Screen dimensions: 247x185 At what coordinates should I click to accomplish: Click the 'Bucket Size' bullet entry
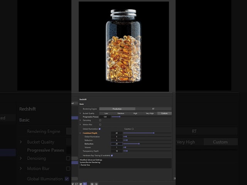click(85, 165)
